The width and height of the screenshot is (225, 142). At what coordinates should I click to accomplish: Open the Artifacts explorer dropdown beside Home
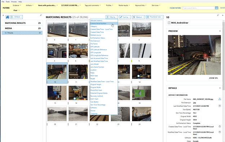(17, 17)
